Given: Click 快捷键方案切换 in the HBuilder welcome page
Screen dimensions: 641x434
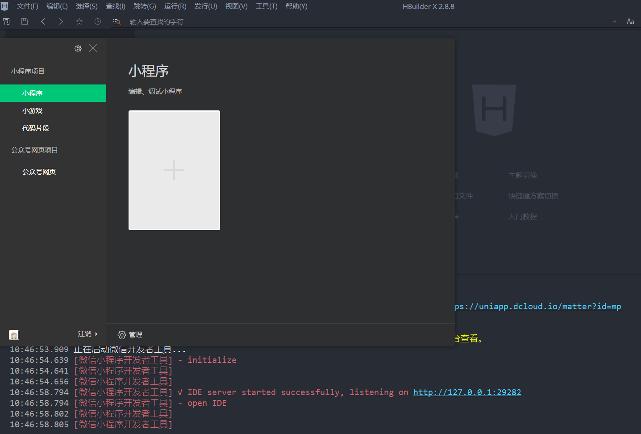Looking at the screenshot, I should (x=533, y=196).
